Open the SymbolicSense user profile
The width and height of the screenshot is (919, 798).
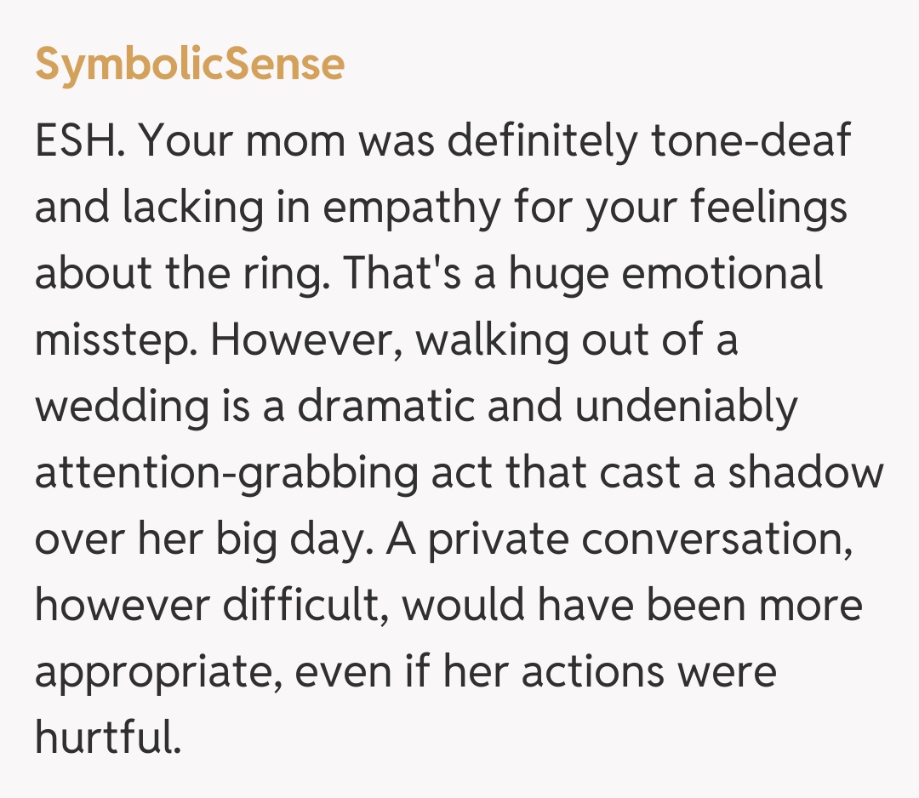click(190, 65)
